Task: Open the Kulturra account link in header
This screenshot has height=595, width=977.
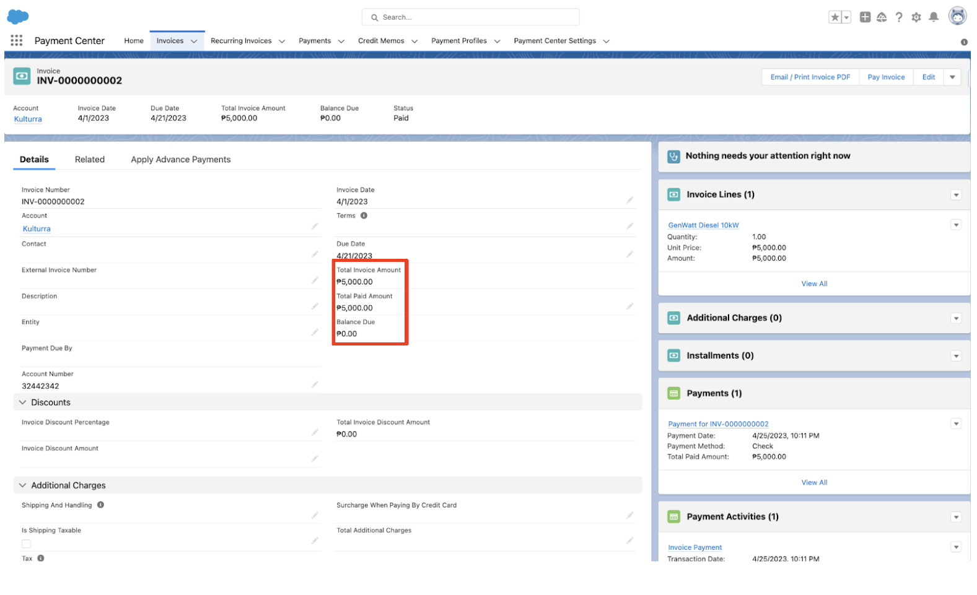Action: [28, 119]
